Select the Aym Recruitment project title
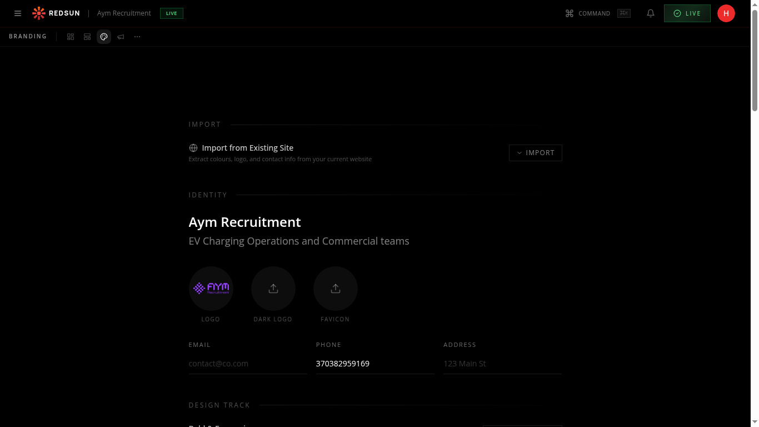759x427 pixels. [x=123, y=13]
